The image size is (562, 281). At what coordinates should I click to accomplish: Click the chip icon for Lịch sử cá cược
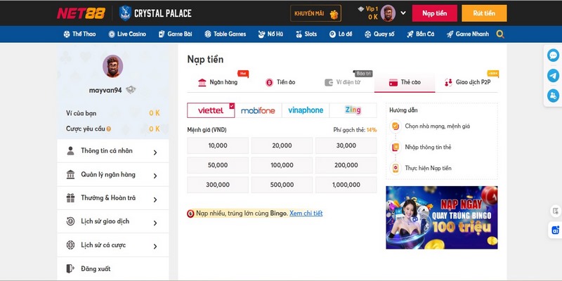71,245
